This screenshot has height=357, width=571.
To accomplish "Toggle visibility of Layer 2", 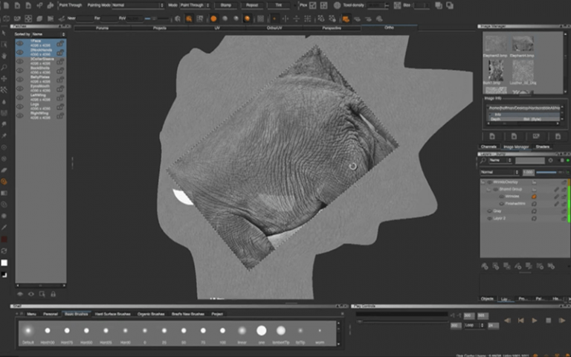I will [x=490, y=218].
